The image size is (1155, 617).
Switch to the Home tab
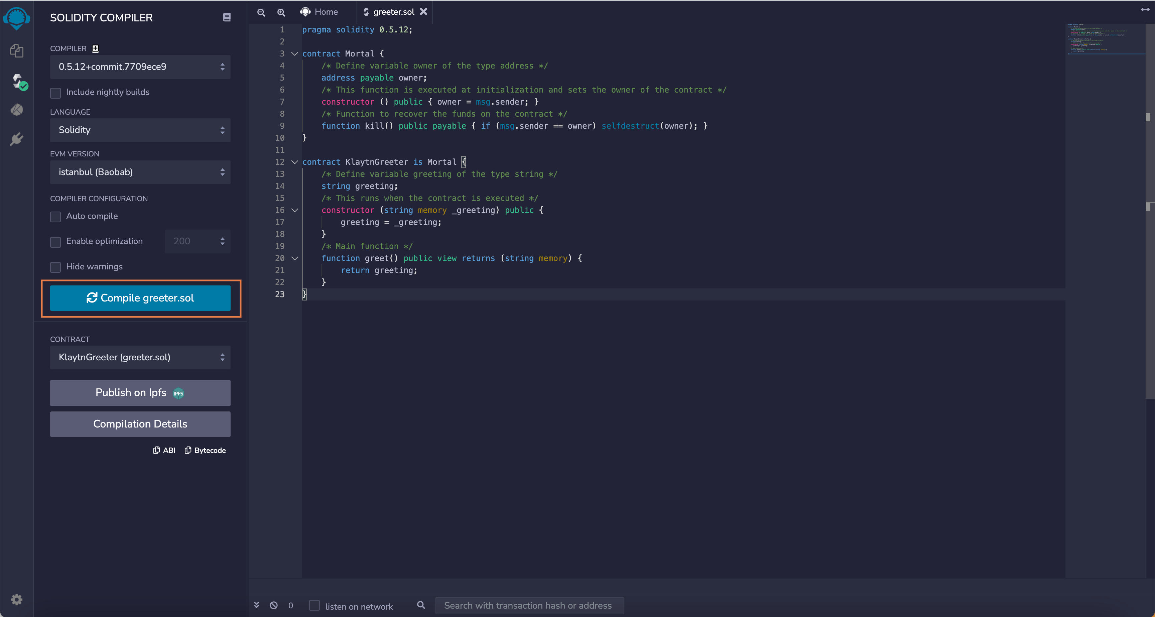[319, 12]
